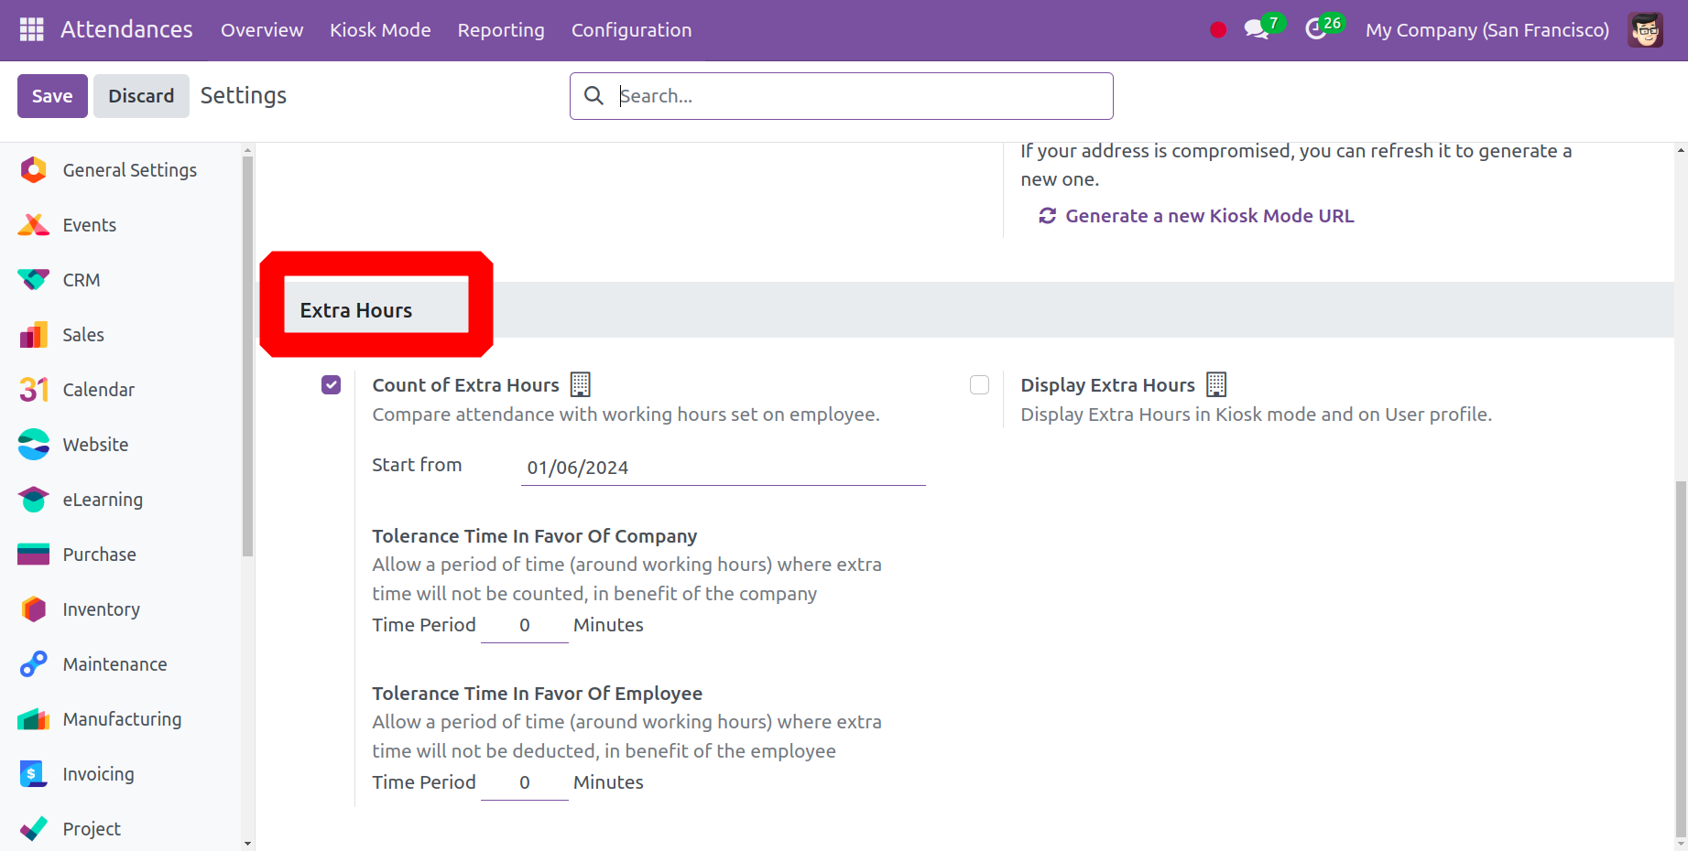Open the Configuration menu
The width and height of the screenshot is (1688, 851).
(x=631, y=30)
